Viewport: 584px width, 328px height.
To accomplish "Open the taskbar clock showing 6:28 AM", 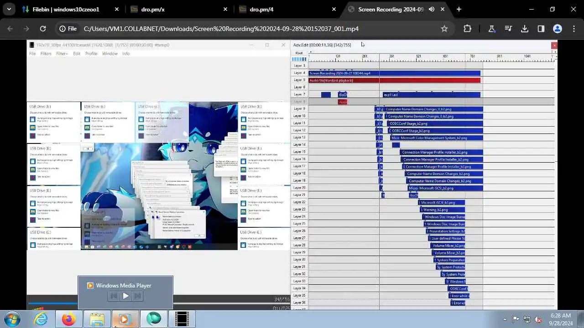I will (x=560, y=319).
